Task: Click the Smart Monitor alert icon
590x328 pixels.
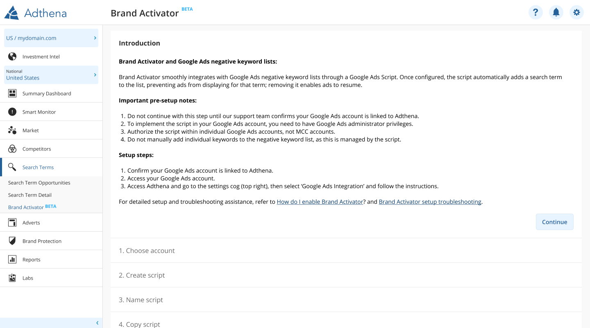Action: click(x=12, y=112)
